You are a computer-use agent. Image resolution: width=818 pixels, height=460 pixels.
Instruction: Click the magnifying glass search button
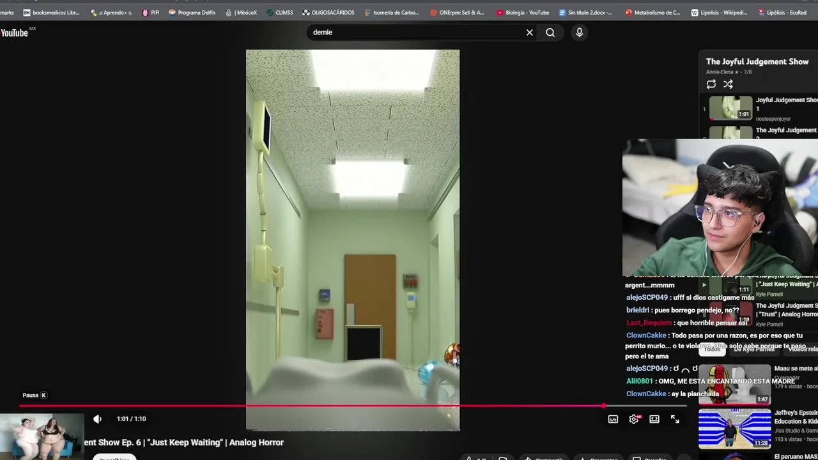point(550,33)
